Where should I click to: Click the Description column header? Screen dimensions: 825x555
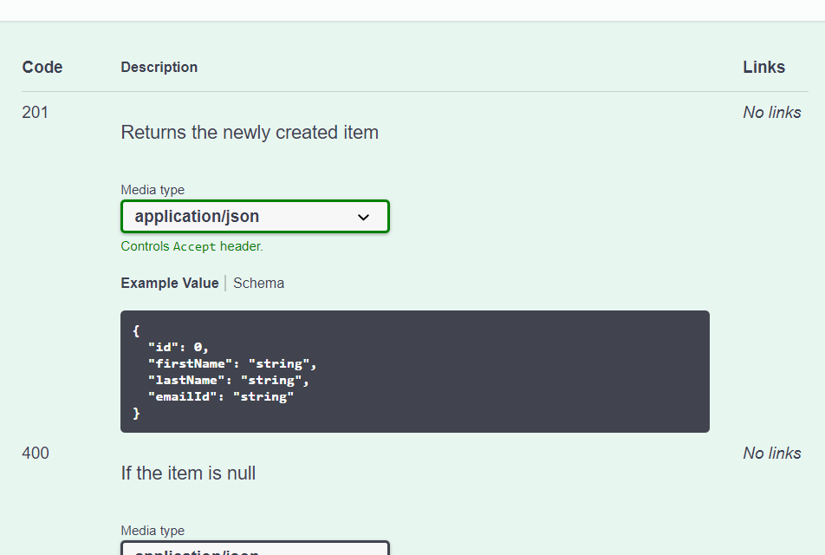(159, 67)
